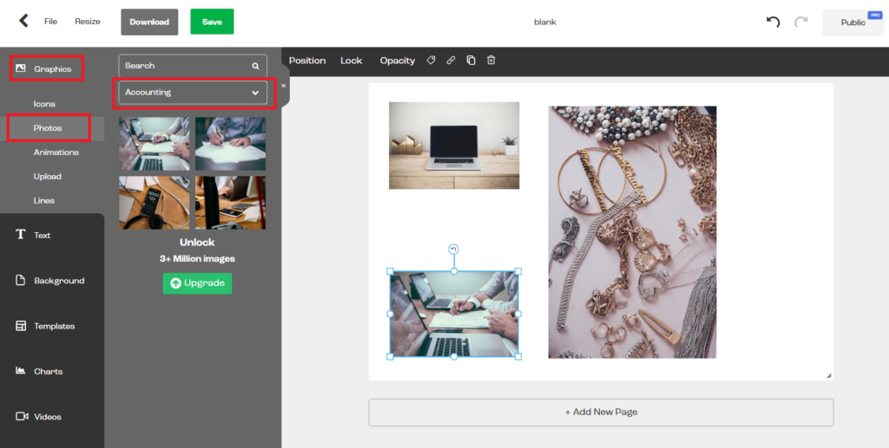This screenshot has width=889, height=448.
Task: Open the Background sidebar section
Action: tap(49, 281)
